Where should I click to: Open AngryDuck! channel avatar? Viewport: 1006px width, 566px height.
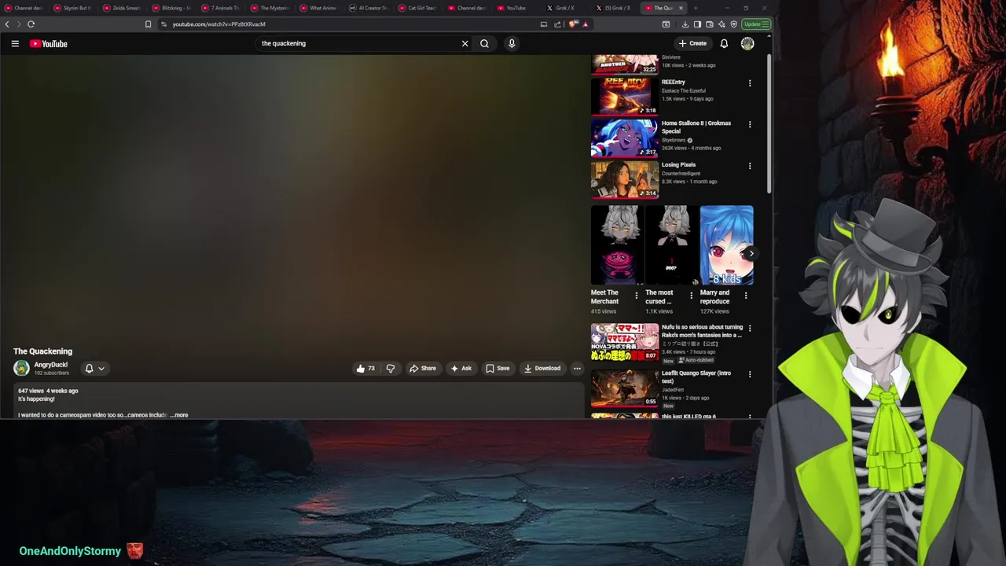pos(21,368)
